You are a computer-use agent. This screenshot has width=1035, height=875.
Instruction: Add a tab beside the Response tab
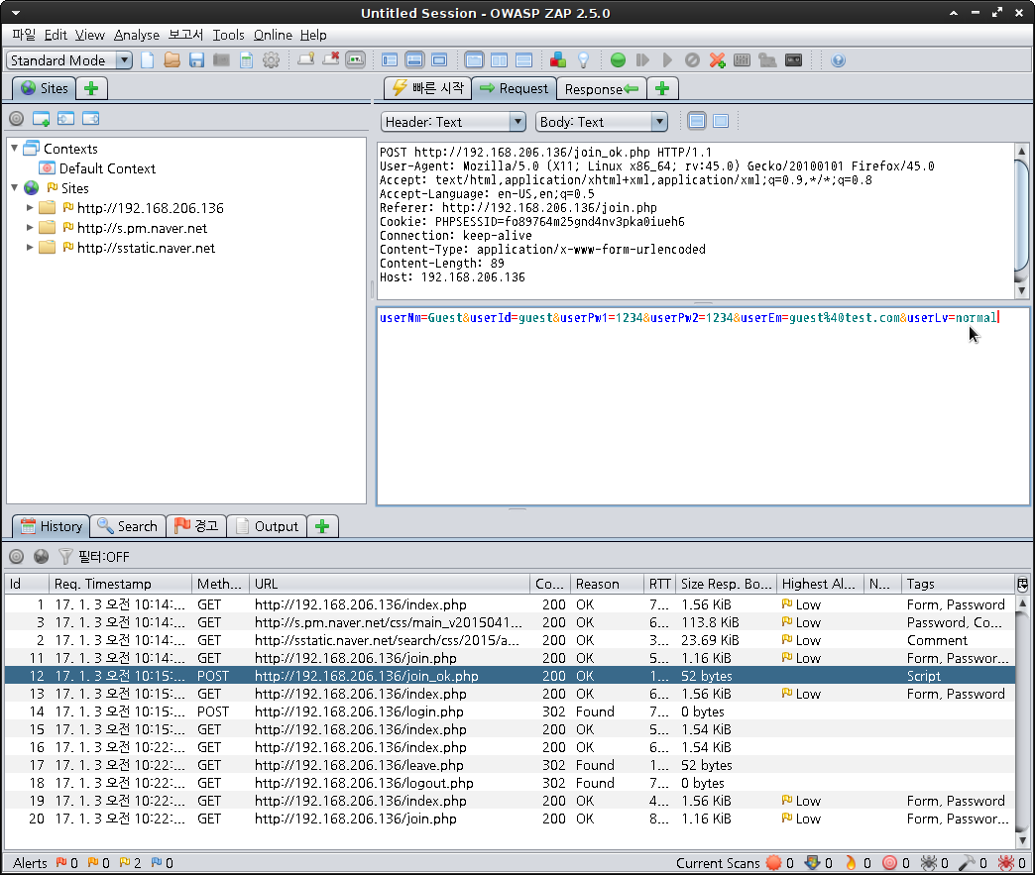662,88
